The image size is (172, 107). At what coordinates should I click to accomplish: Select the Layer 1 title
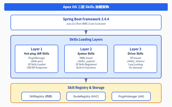point(37,49)
